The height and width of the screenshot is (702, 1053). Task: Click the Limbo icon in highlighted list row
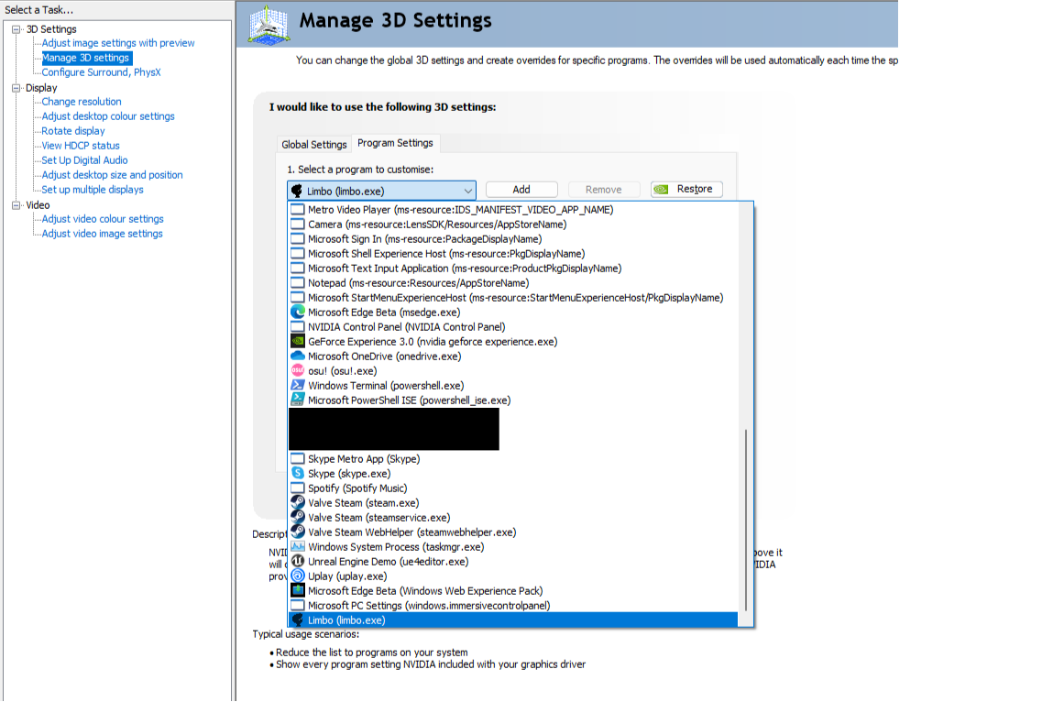coord(298,620)
